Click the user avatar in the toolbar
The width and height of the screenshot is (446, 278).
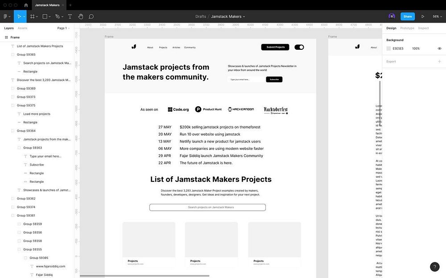(392, 16)
